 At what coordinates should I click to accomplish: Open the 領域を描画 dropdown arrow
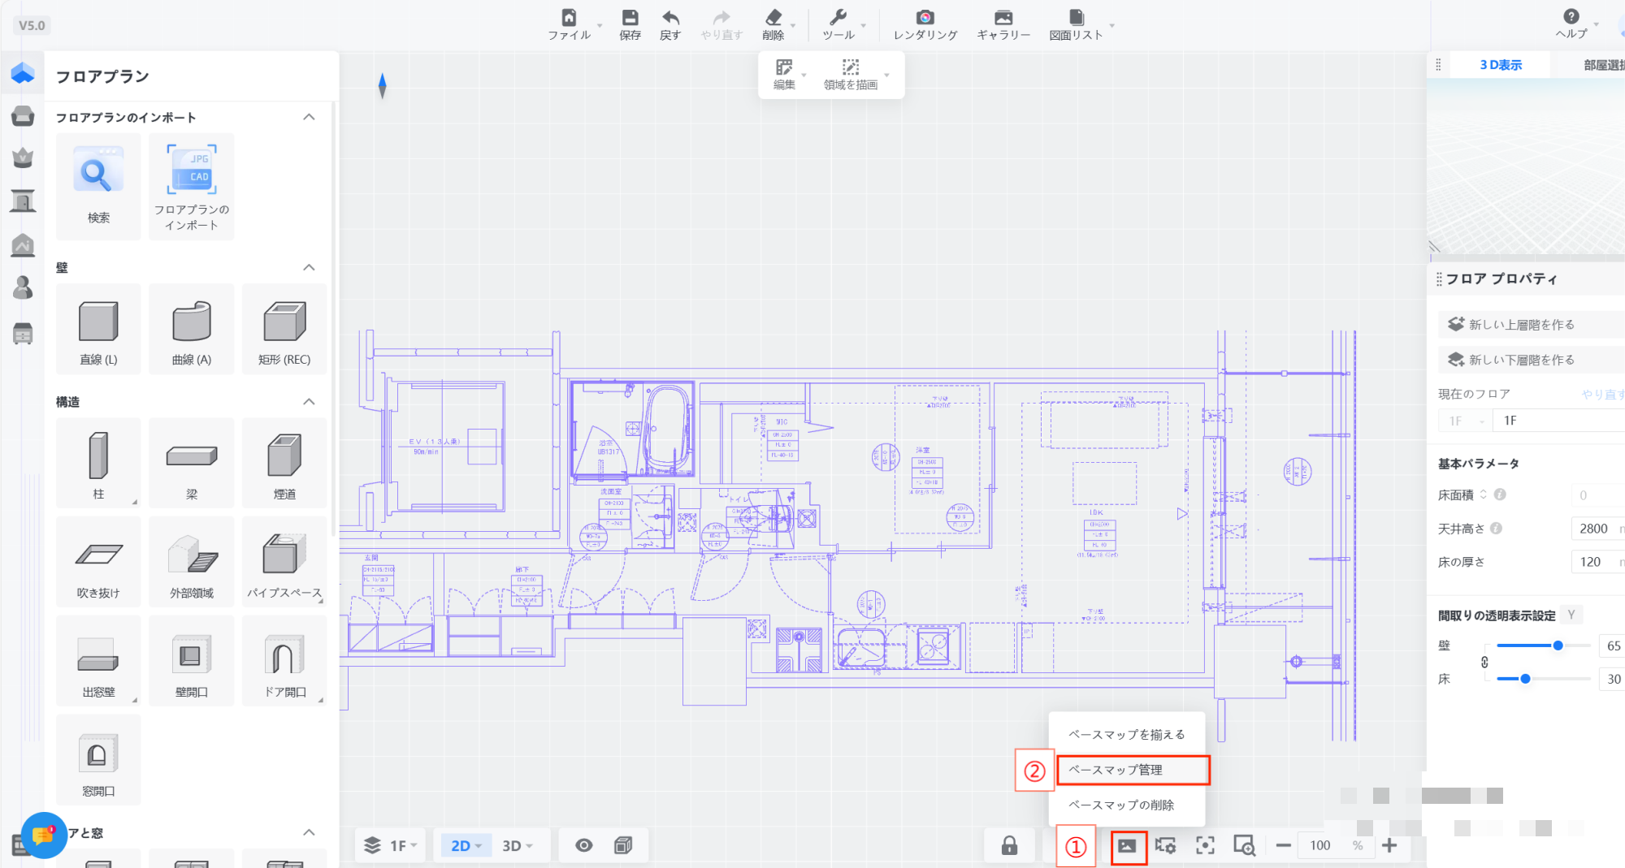pos(886,76)
